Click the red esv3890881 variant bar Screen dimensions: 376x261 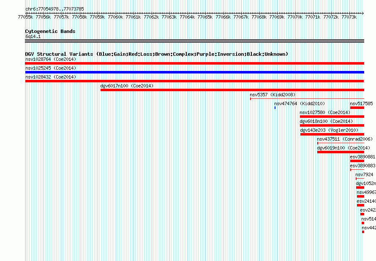357,161
